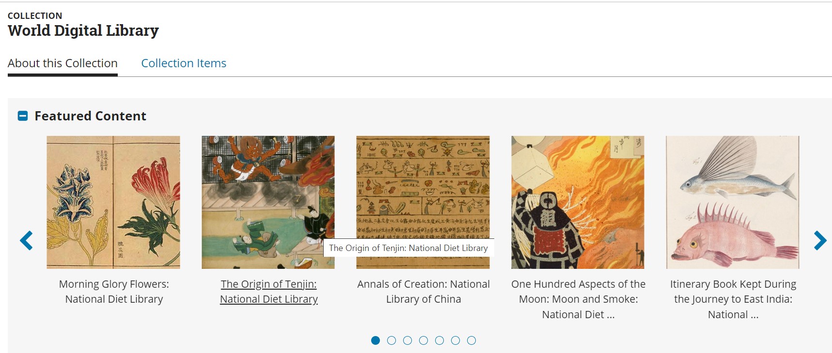832x353 pixels.
Task: Jump to the last carousel page dot
Action: point(471,340)
